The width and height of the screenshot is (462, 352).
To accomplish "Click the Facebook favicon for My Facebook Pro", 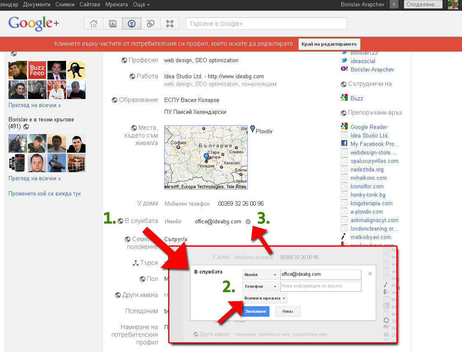I will pos(344,143).
